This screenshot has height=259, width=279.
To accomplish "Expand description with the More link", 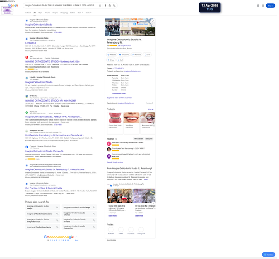I will 146,180.
